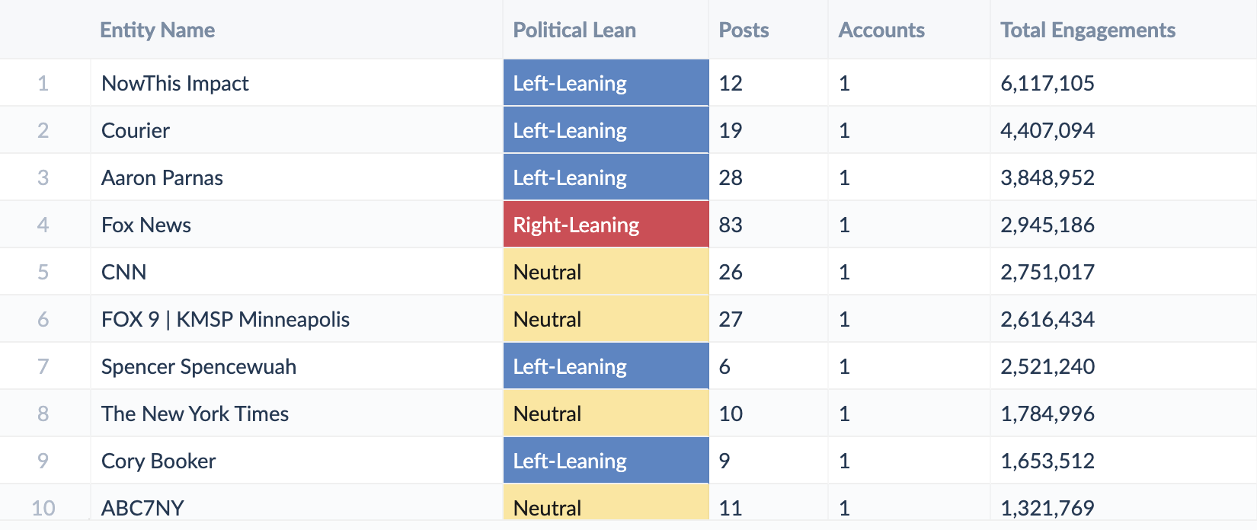
Task: Click the 1,653,512 engagements value
Action: 1047,461
